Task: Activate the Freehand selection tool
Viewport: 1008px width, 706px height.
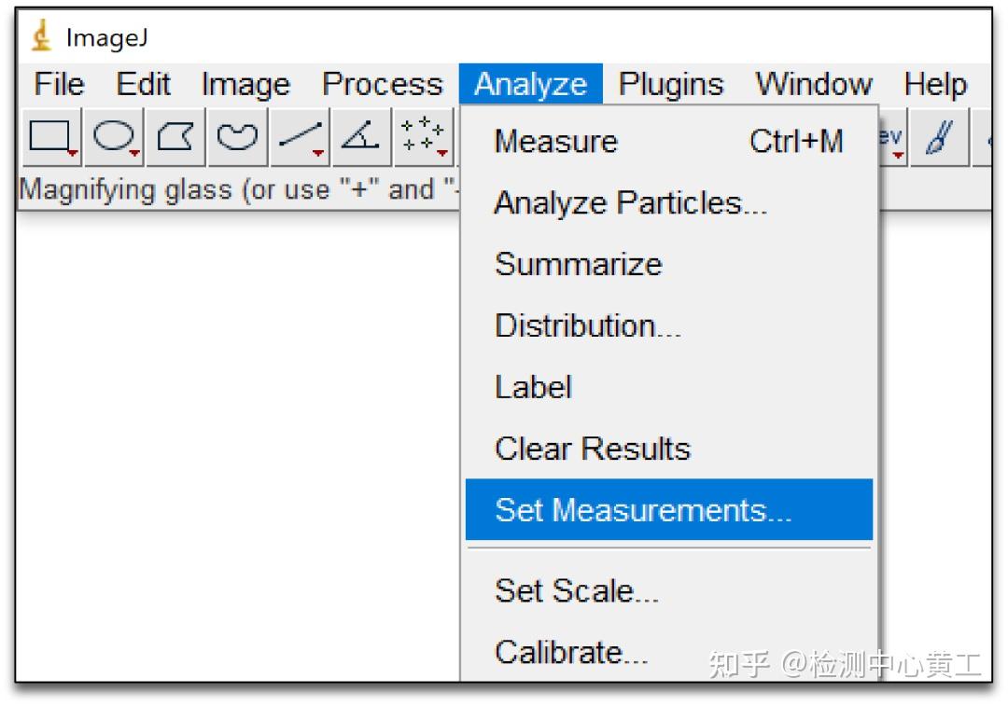Action: [x=237, y=138]
